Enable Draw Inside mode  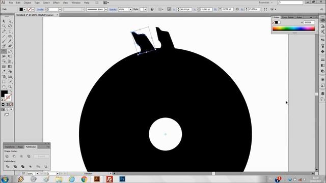(x=11, y=109)
